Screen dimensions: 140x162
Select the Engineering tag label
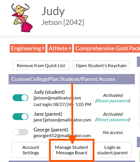tap(26, 48)
